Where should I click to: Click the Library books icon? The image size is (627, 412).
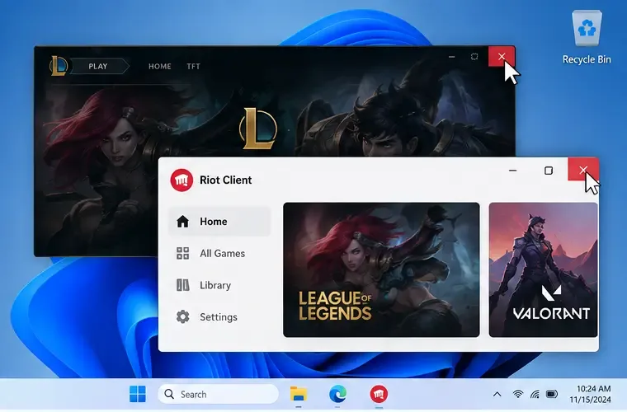[x=183, y=285]
